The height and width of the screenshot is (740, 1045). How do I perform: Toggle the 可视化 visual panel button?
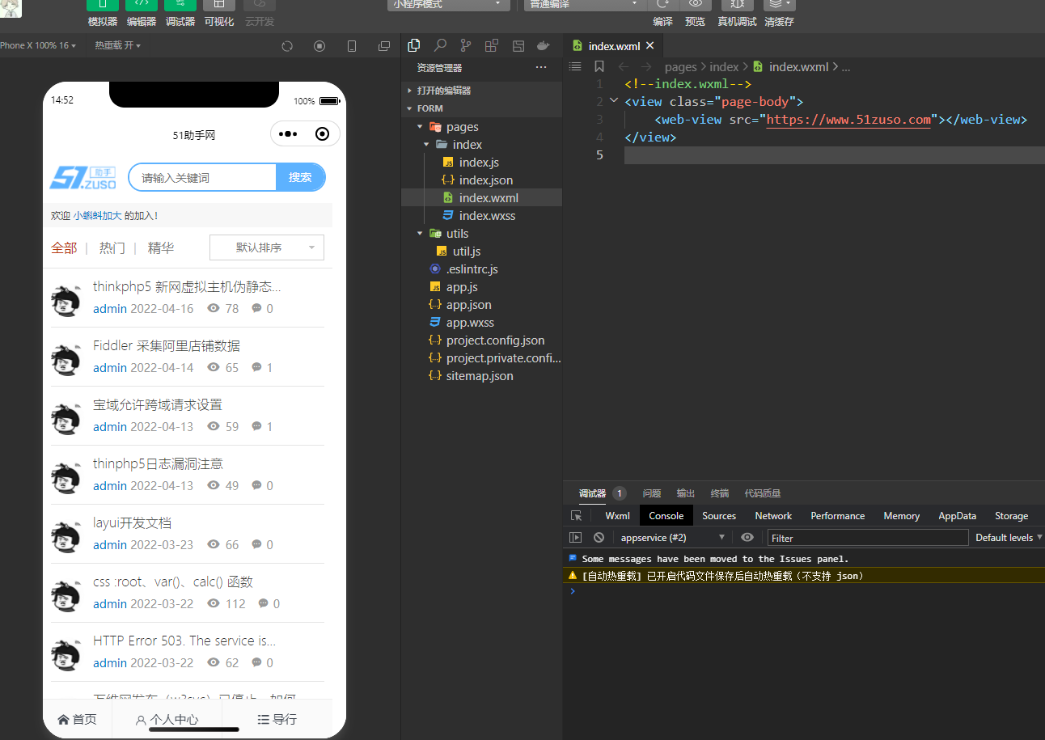[x=219, y=4]
